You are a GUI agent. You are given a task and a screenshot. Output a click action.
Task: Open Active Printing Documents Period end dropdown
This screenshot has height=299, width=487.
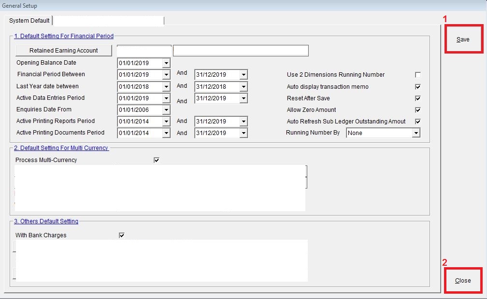click(x=243, y=133)
